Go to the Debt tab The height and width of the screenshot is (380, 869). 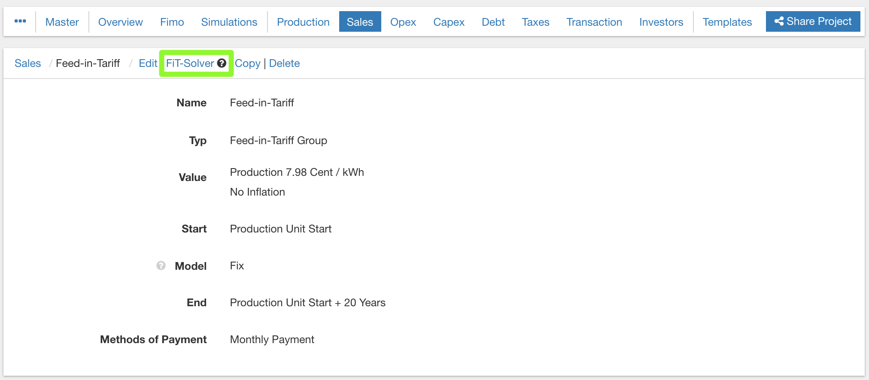[493, 22]
